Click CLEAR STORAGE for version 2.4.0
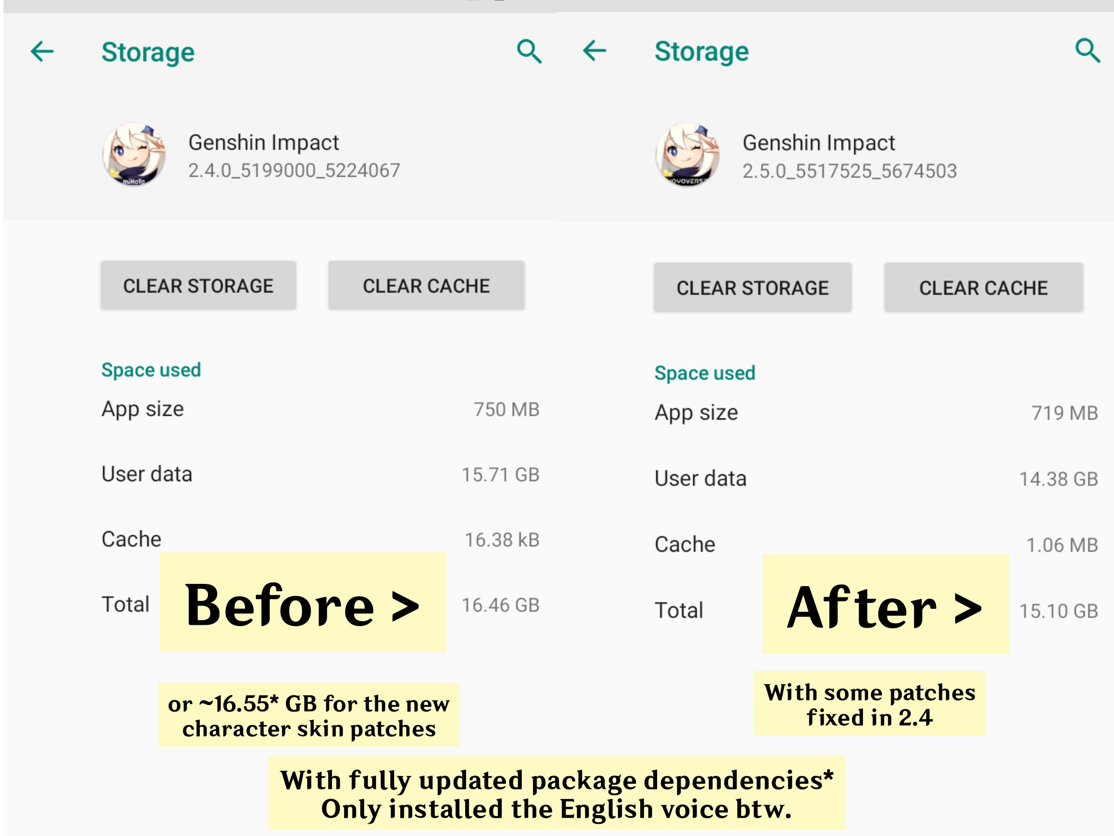The width and height of the screenshot is (1114, 836). [x=198, y=285]
